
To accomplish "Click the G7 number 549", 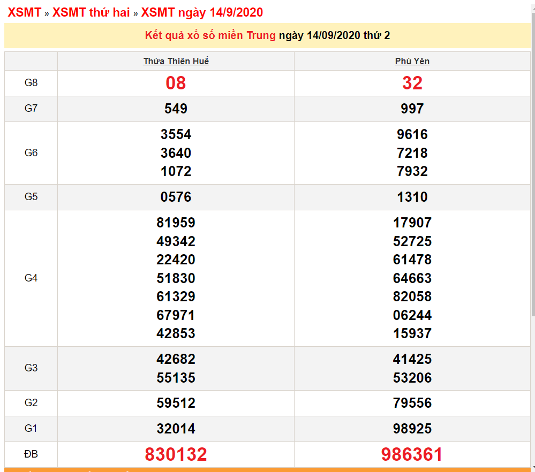I will pos(176,109).
